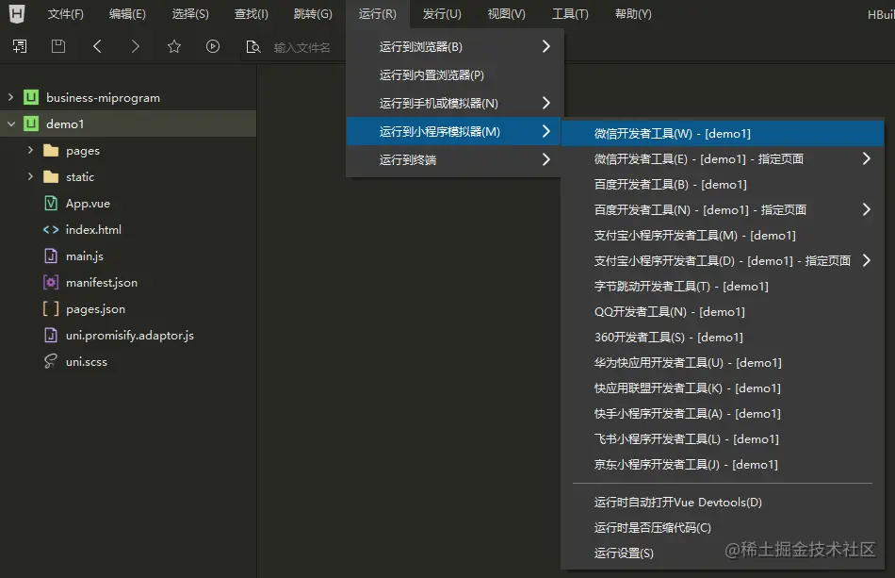Click the demo1 project icon

coord(31,124)
